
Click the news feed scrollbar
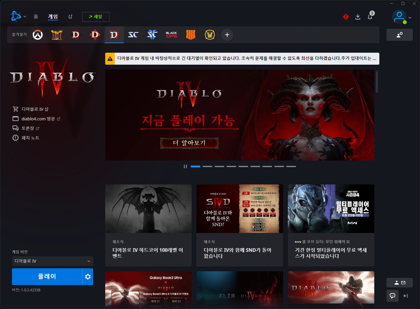pos(377,82)
